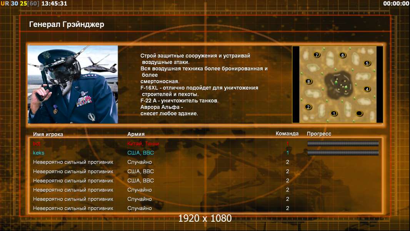Click the red army text 'Китай, Танки'
Screen dimensions: 410x231
click(x=143, y=143)
